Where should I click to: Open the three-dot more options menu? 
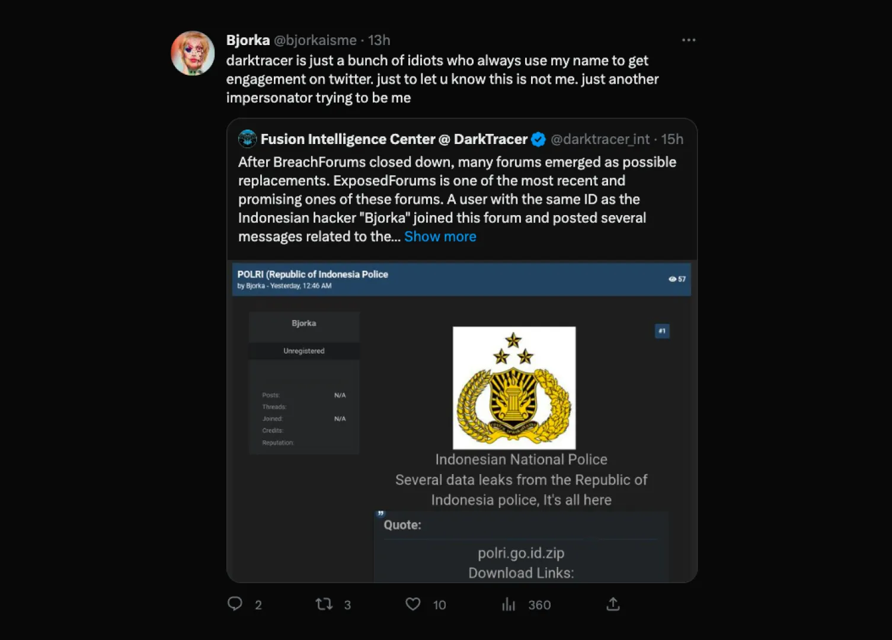click(x=688, y=40)
